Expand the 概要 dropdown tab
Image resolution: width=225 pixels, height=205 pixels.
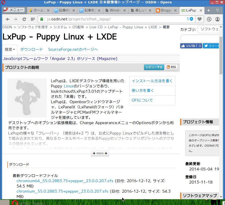tap(10, 49)
